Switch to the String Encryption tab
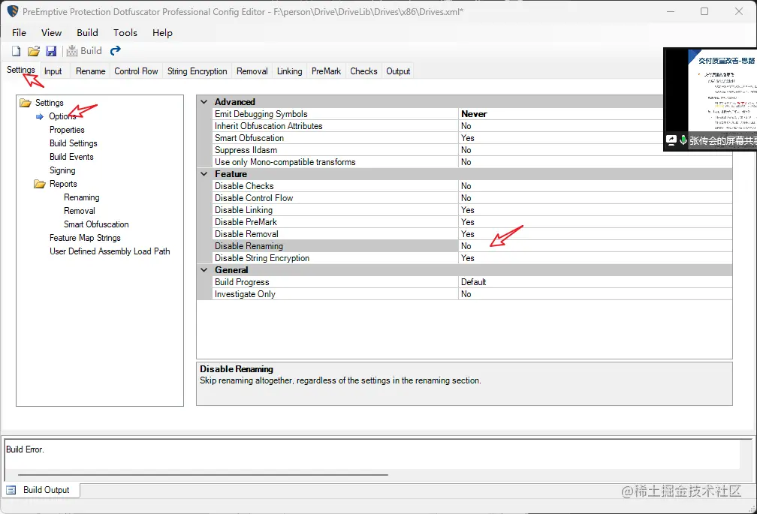757x514 pixels. coord(197,71)
